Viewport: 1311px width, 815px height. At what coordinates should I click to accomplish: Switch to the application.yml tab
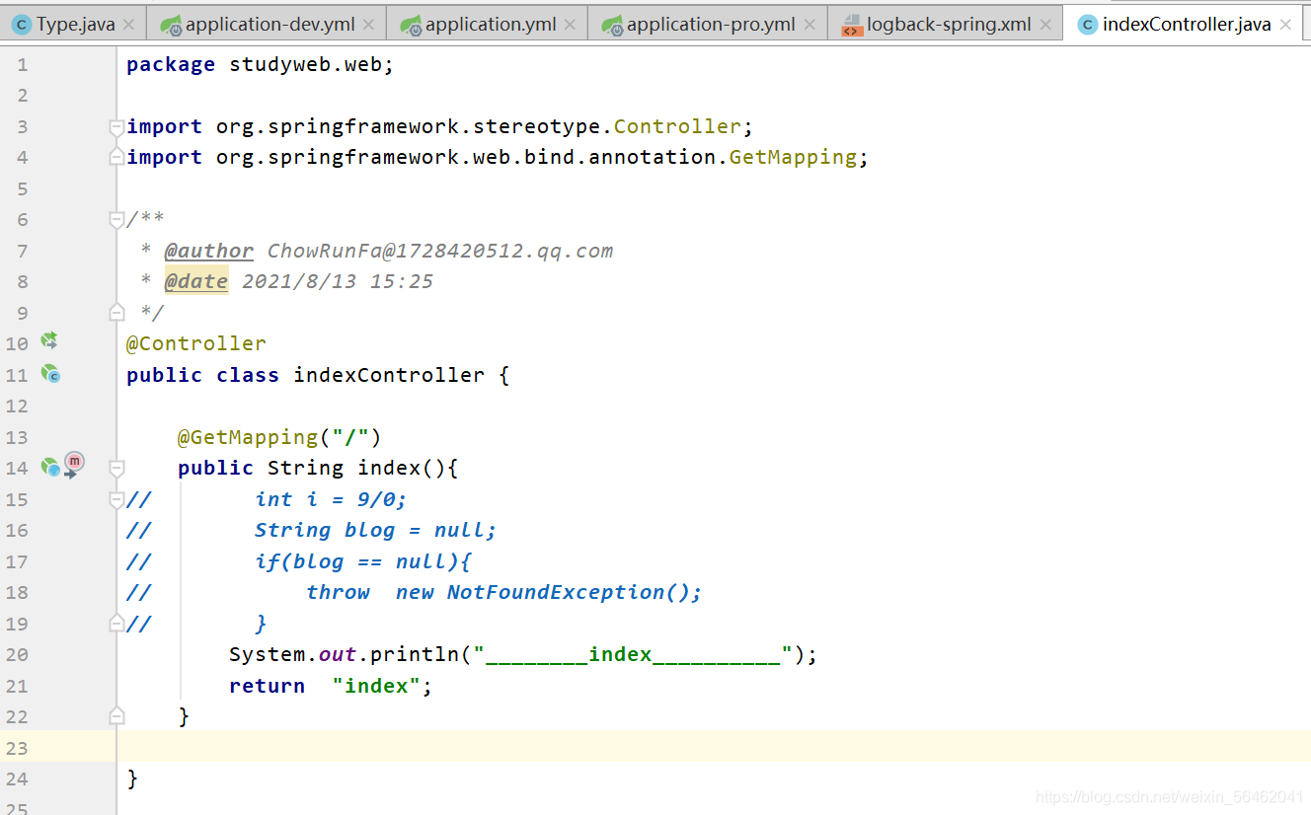(490, 25)
